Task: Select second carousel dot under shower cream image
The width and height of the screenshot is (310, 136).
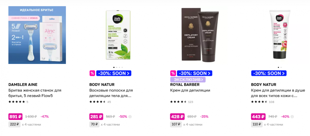Action: [281, 67]
